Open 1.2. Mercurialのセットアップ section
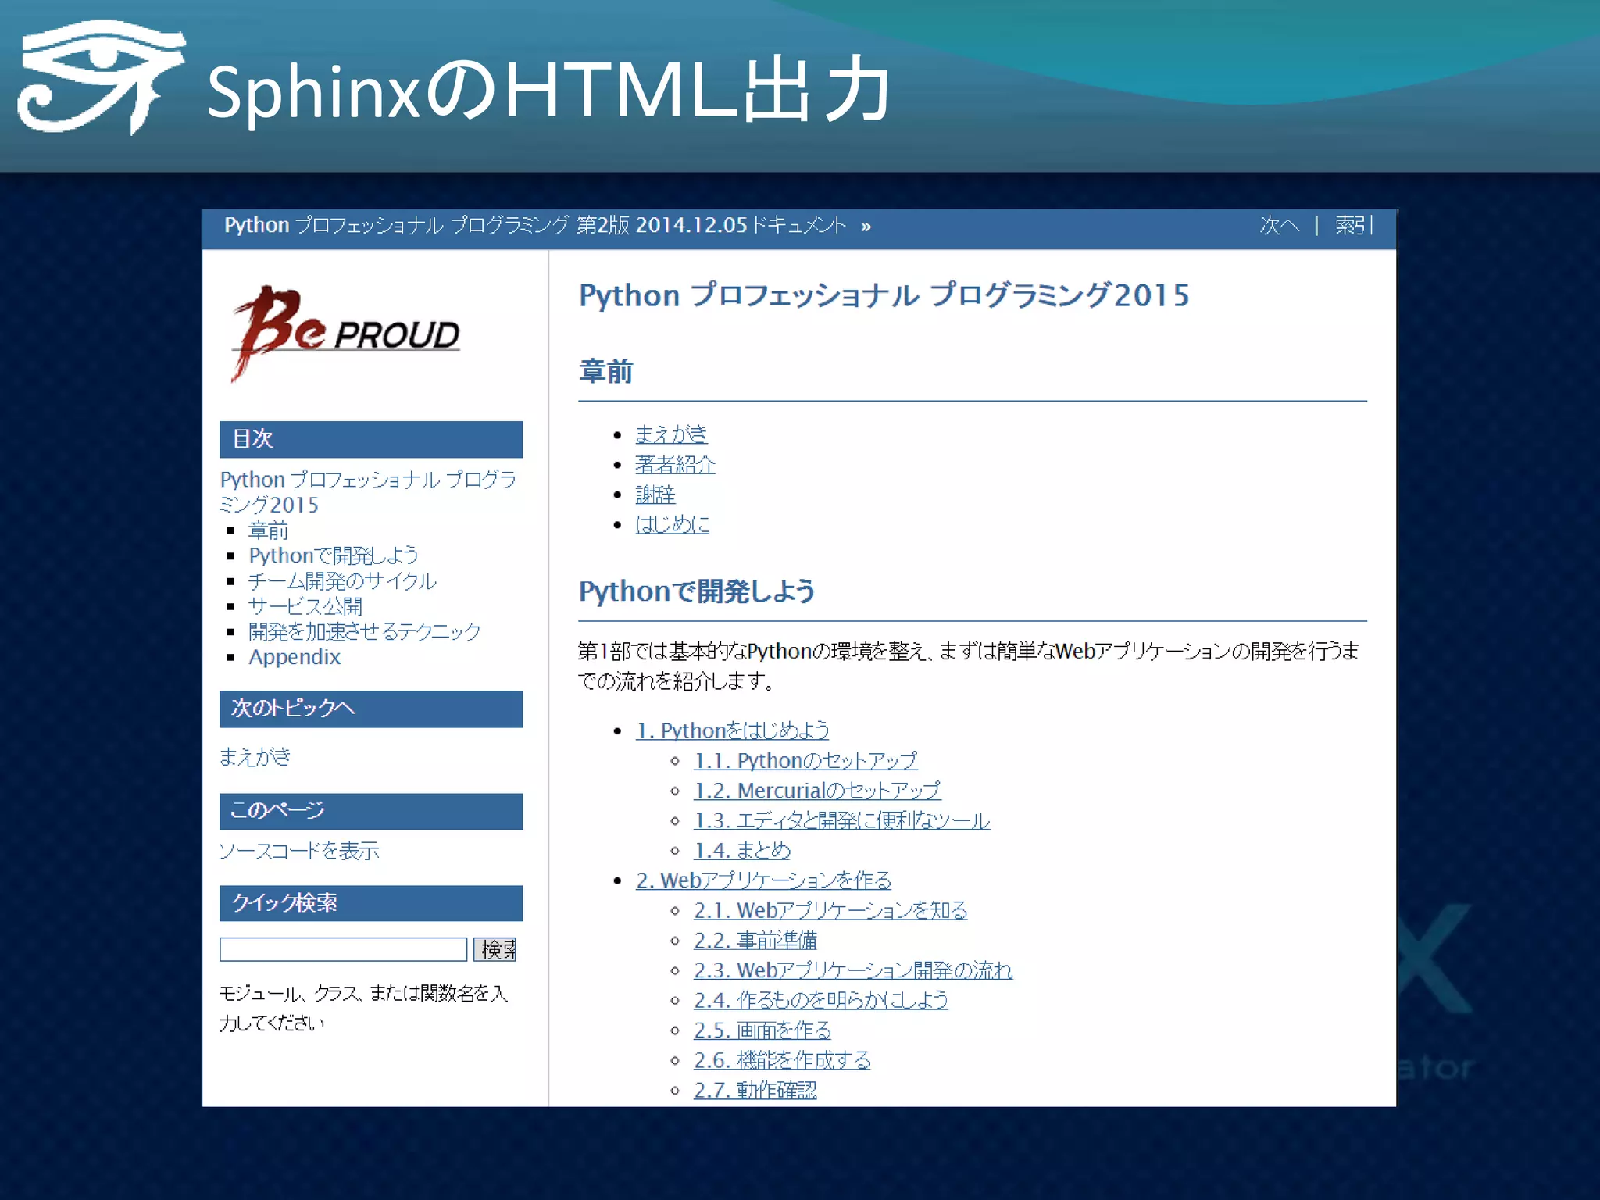This screenshot has height=1200, width=1600. coord(817,791)
